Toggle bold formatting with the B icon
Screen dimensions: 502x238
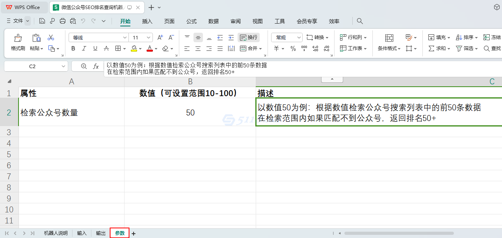(x=73, y=48)
